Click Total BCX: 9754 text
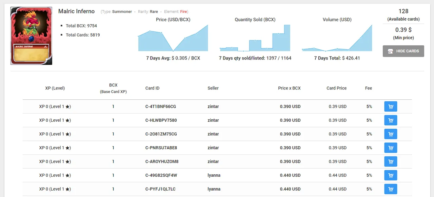 (x=81, y=26)
